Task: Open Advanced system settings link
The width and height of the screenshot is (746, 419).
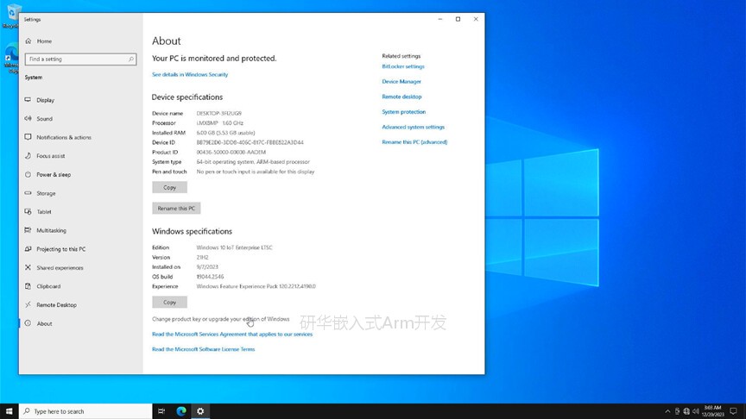Action: [x=413, y=128]
